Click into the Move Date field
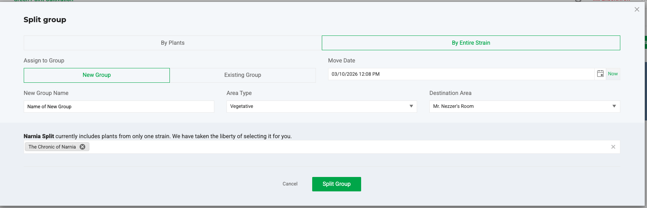Screen dimensions: 647x208 pos(460,74)
